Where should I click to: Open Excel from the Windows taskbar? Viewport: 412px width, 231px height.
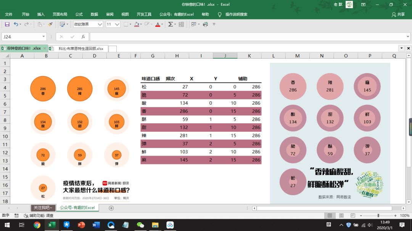52,225
